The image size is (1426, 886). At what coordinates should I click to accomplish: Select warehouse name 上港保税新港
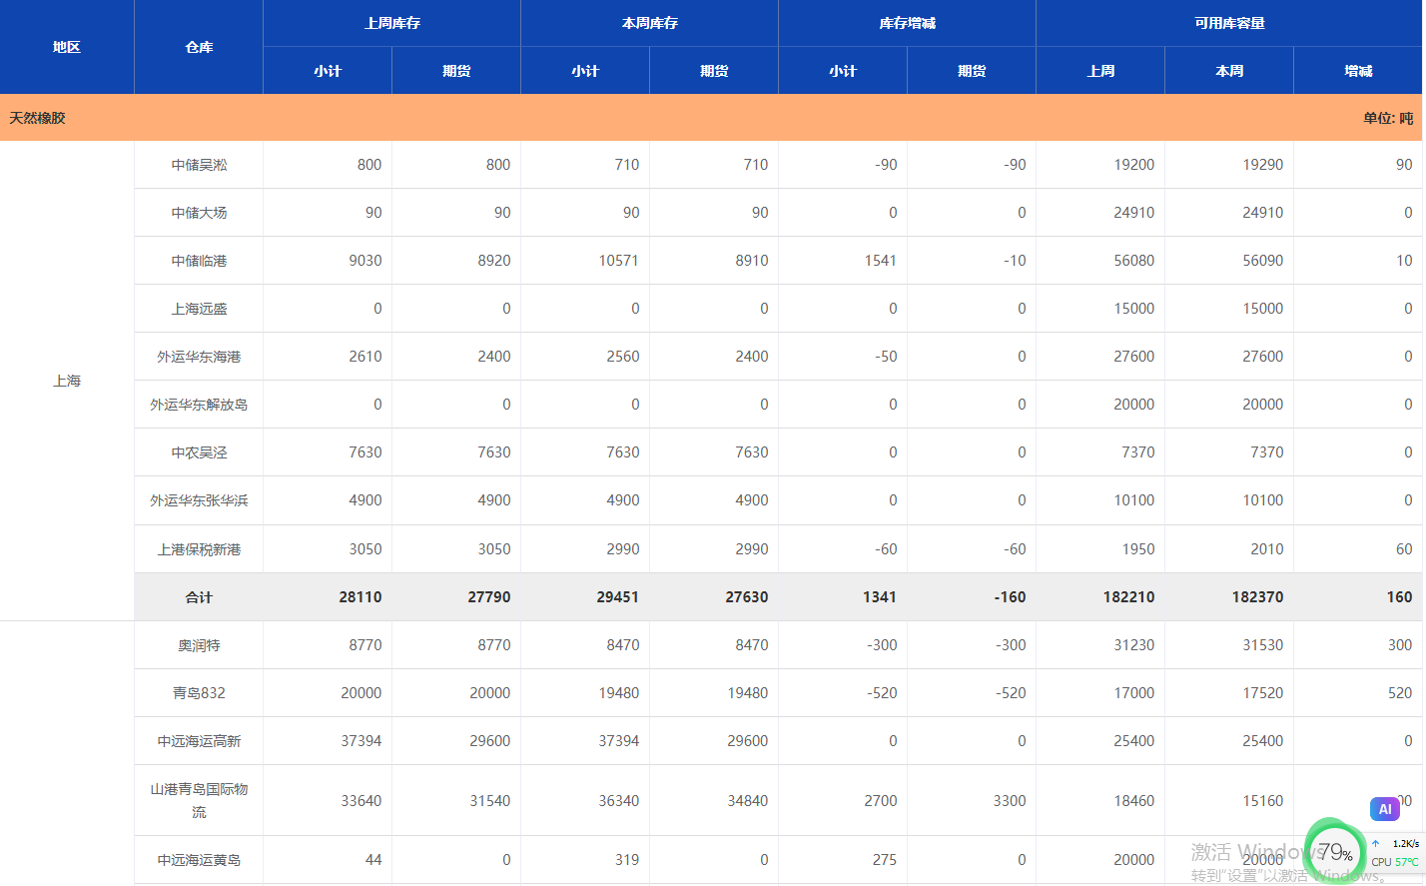[x=199, y=549]
